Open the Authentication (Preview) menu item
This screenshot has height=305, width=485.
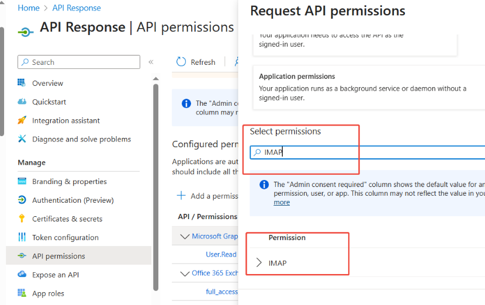tap(73, 200)
